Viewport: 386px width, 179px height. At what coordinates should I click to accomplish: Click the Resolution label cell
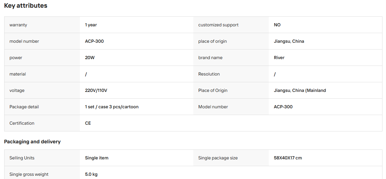click(231, 74)
